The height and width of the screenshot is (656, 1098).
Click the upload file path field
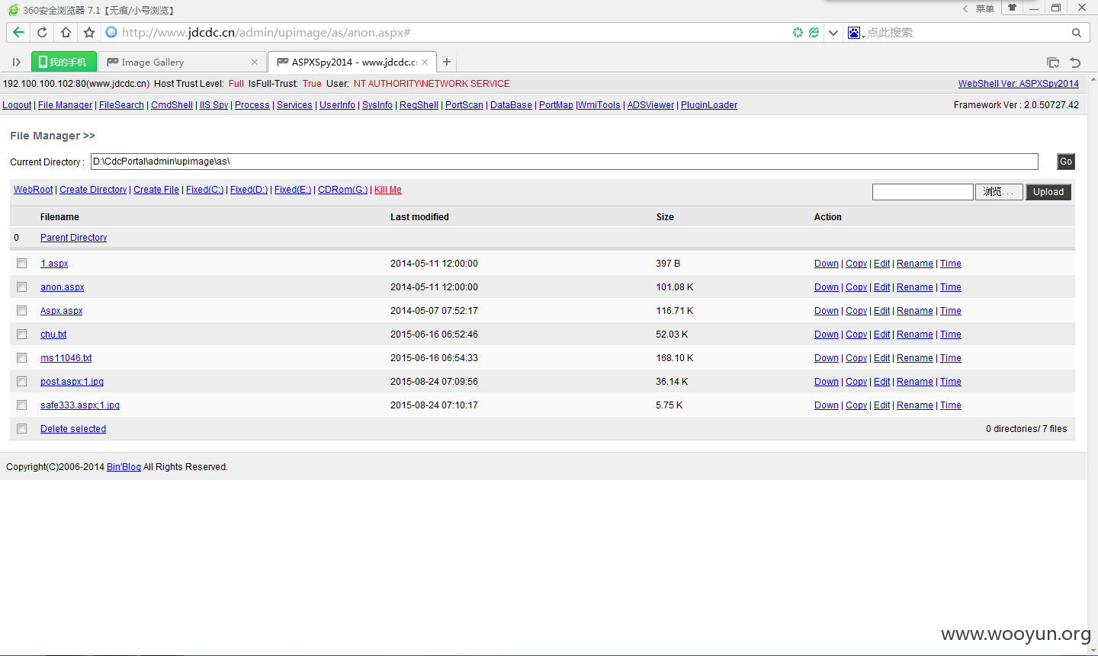[x=923, y=192]
